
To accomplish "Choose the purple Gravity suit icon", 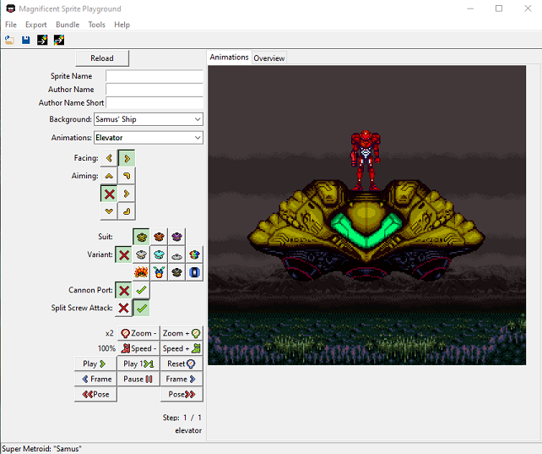I will (176, 238).
